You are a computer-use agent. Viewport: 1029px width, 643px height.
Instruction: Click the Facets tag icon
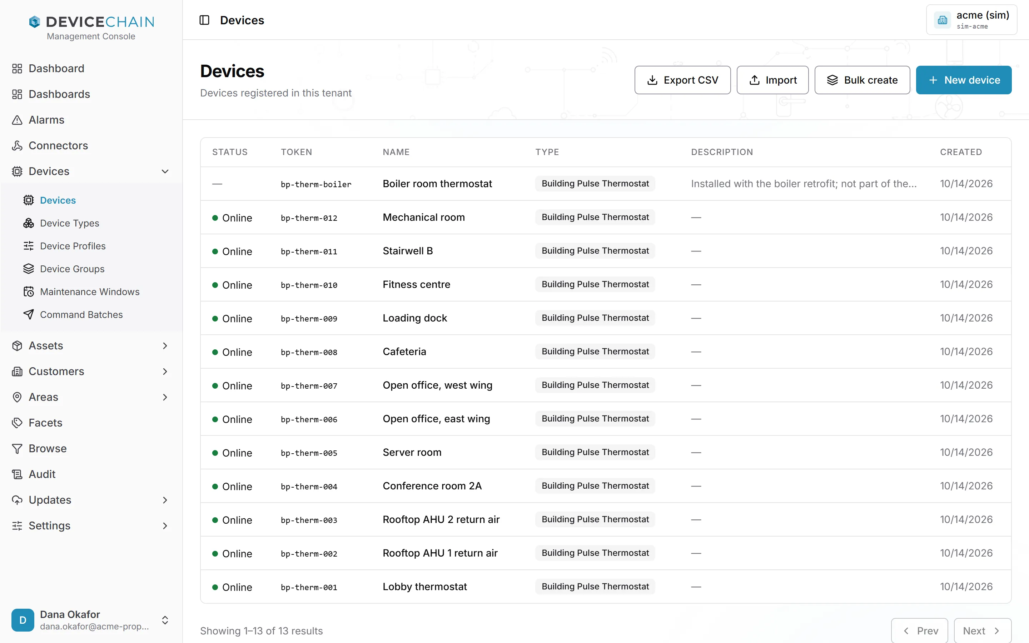(x=17, y=423)
